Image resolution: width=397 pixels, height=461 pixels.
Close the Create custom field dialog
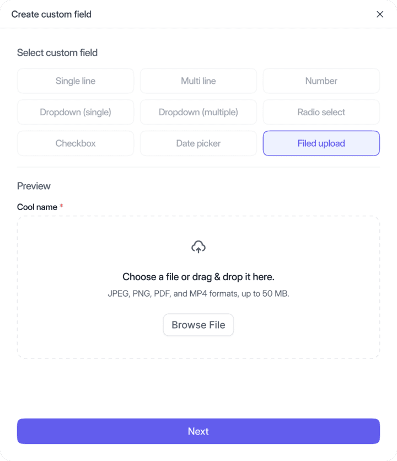[x=380, y=14]
